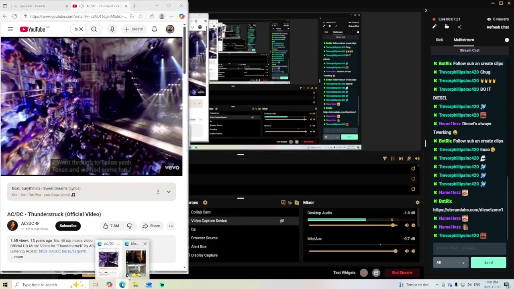This screenshot has height=289, width=514.
Task: Open Edge Copilot sidebar icon
Action: [x=182, y=16]
